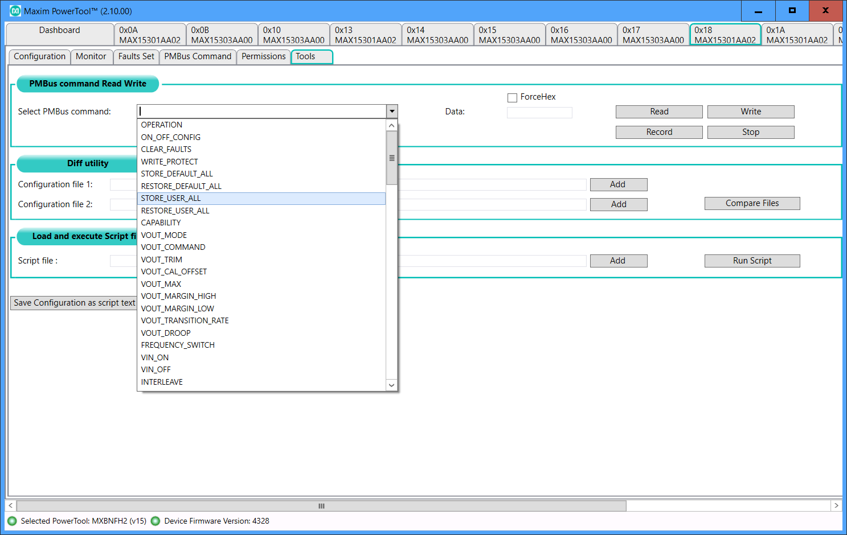Choose ON_OFF_CONFIG from the command list
Viewport: 847px width, 535px height.
261,137
